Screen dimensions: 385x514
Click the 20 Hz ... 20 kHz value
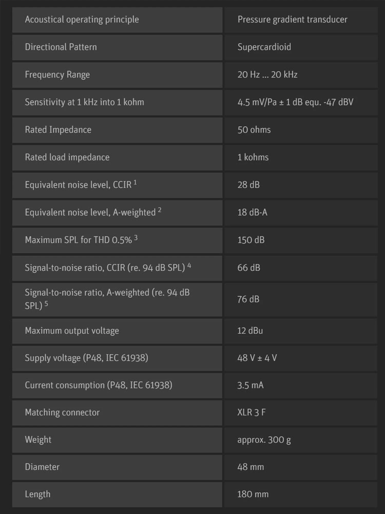(x=267, y=75)
